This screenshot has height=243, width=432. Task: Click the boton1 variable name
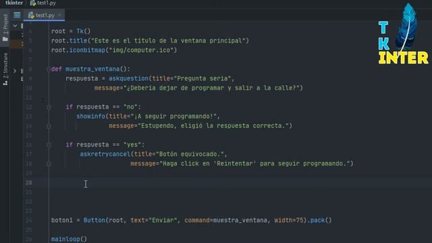[x=62, y=221]
